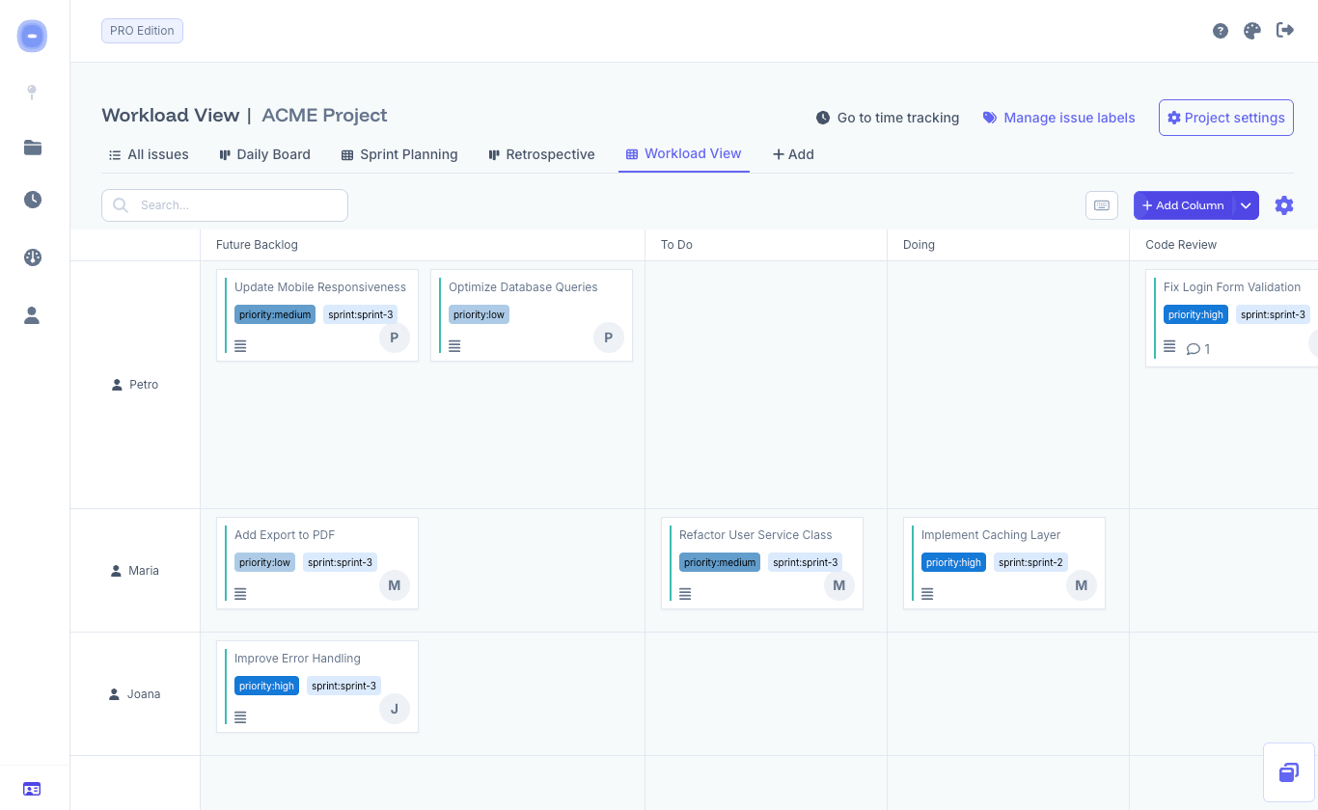This screenshot has height=810, width=1318.
Task: Open the board settings gear icon
Action: 1284,204
